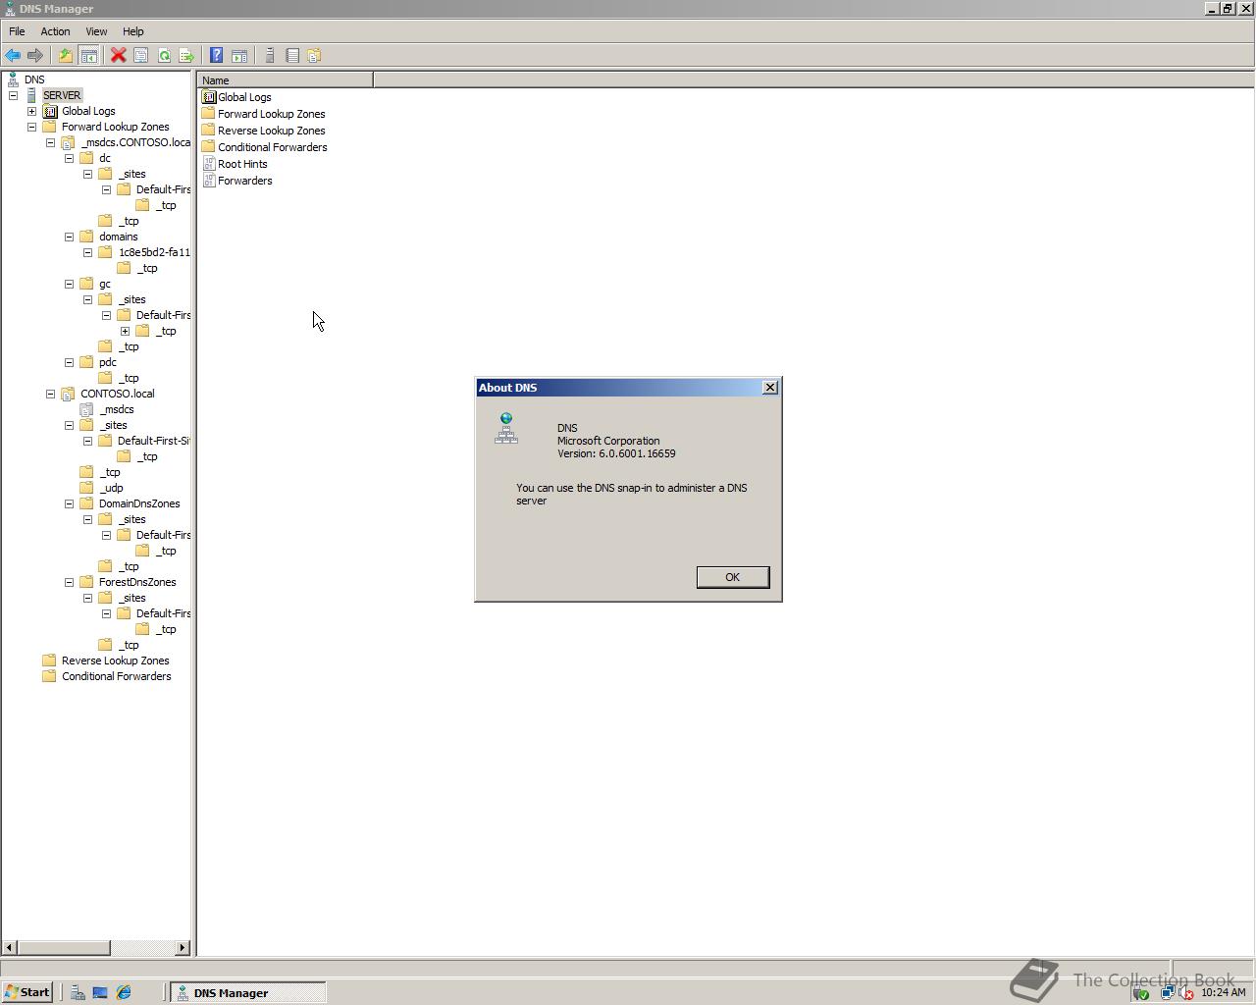1256x1005 pixels.
Task: Expand the Global Logs tree node
Action: point(31,111)
